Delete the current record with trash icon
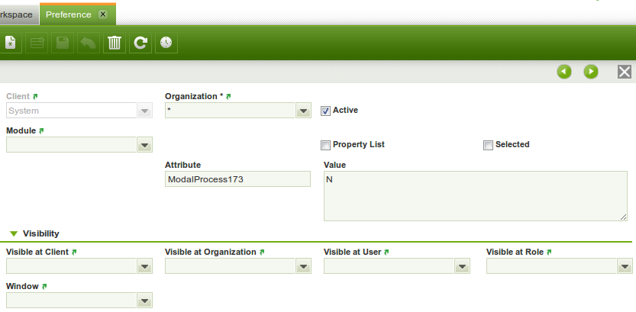This screenshot has height=312, width=636. 115,43
